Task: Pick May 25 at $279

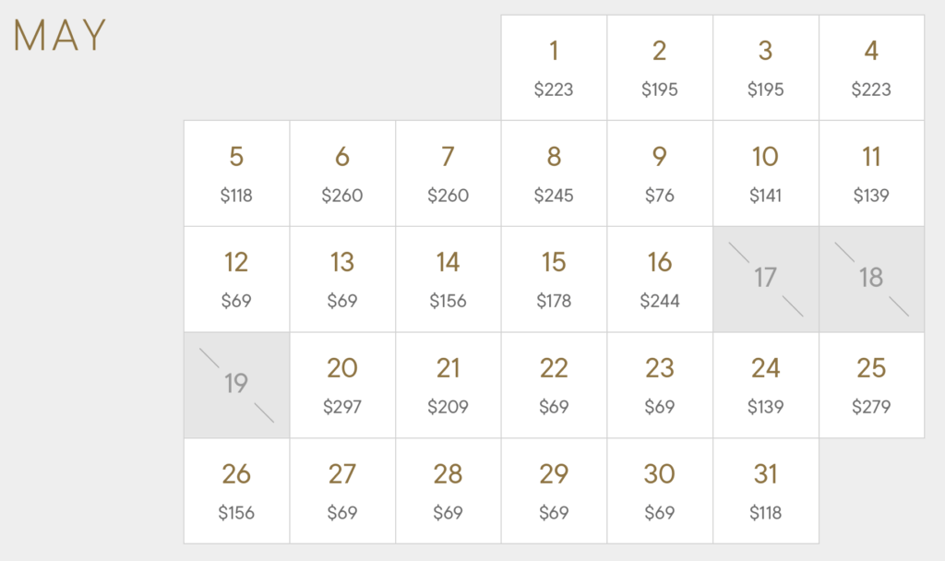Action: pyautogui.click(x=871, y=385)
